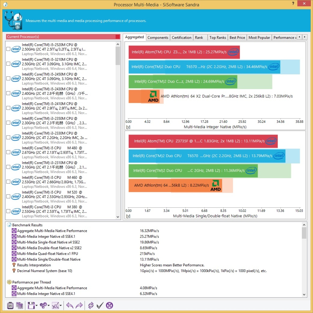Check the Core i5-3210M processor checkbox
The height and width of the screenshot is (313, 313).
coord(8,64)
